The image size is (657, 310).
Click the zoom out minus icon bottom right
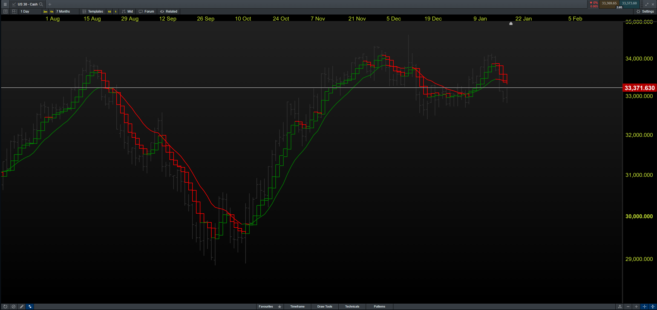point(628,306)
